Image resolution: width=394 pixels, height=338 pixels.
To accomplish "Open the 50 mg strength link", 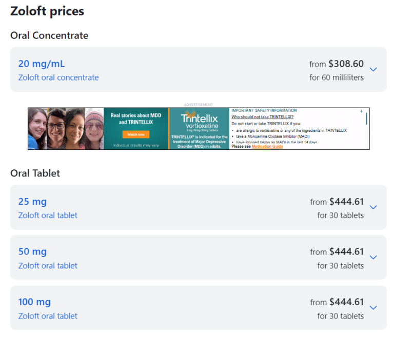I will pos(32,252).
